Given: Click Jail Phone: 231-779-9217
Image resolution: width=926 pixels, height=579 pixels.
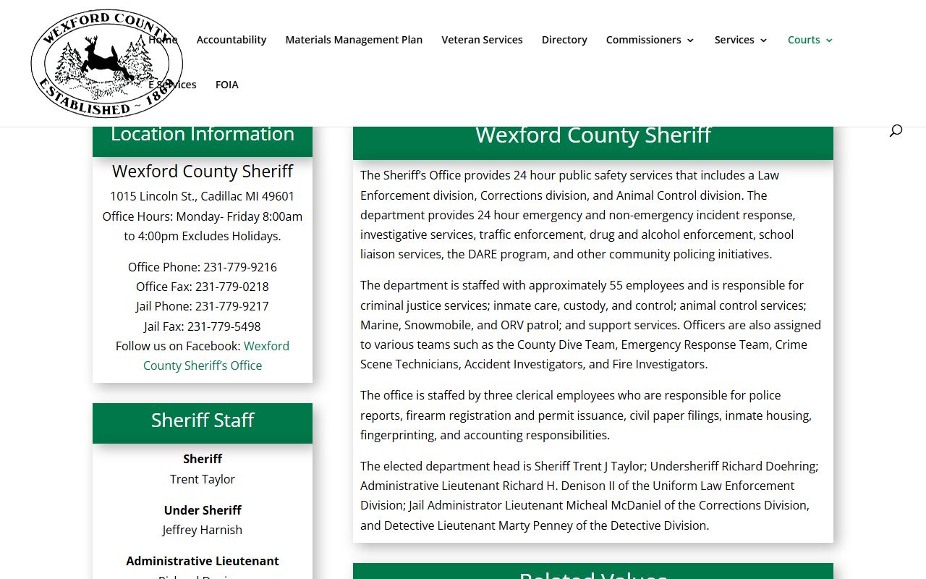Looking at the screenshot, I should click(x=203, y=306).
